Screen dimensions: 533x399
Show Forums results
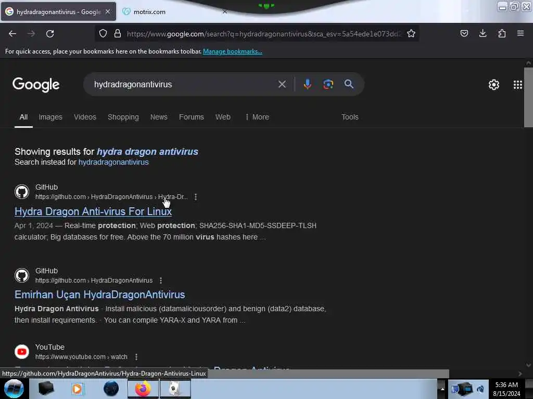pyautogui.click(x=192, y=117)
